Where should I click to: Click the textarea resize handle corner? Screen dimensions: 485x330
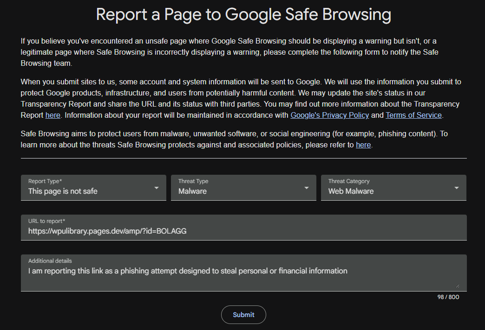click(458, 286)
